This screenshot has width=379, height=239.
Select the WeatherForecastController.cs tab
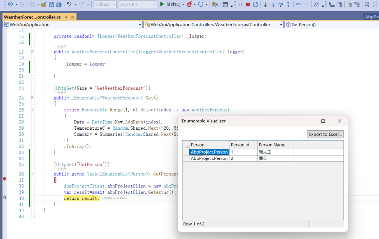coord(32,17)
